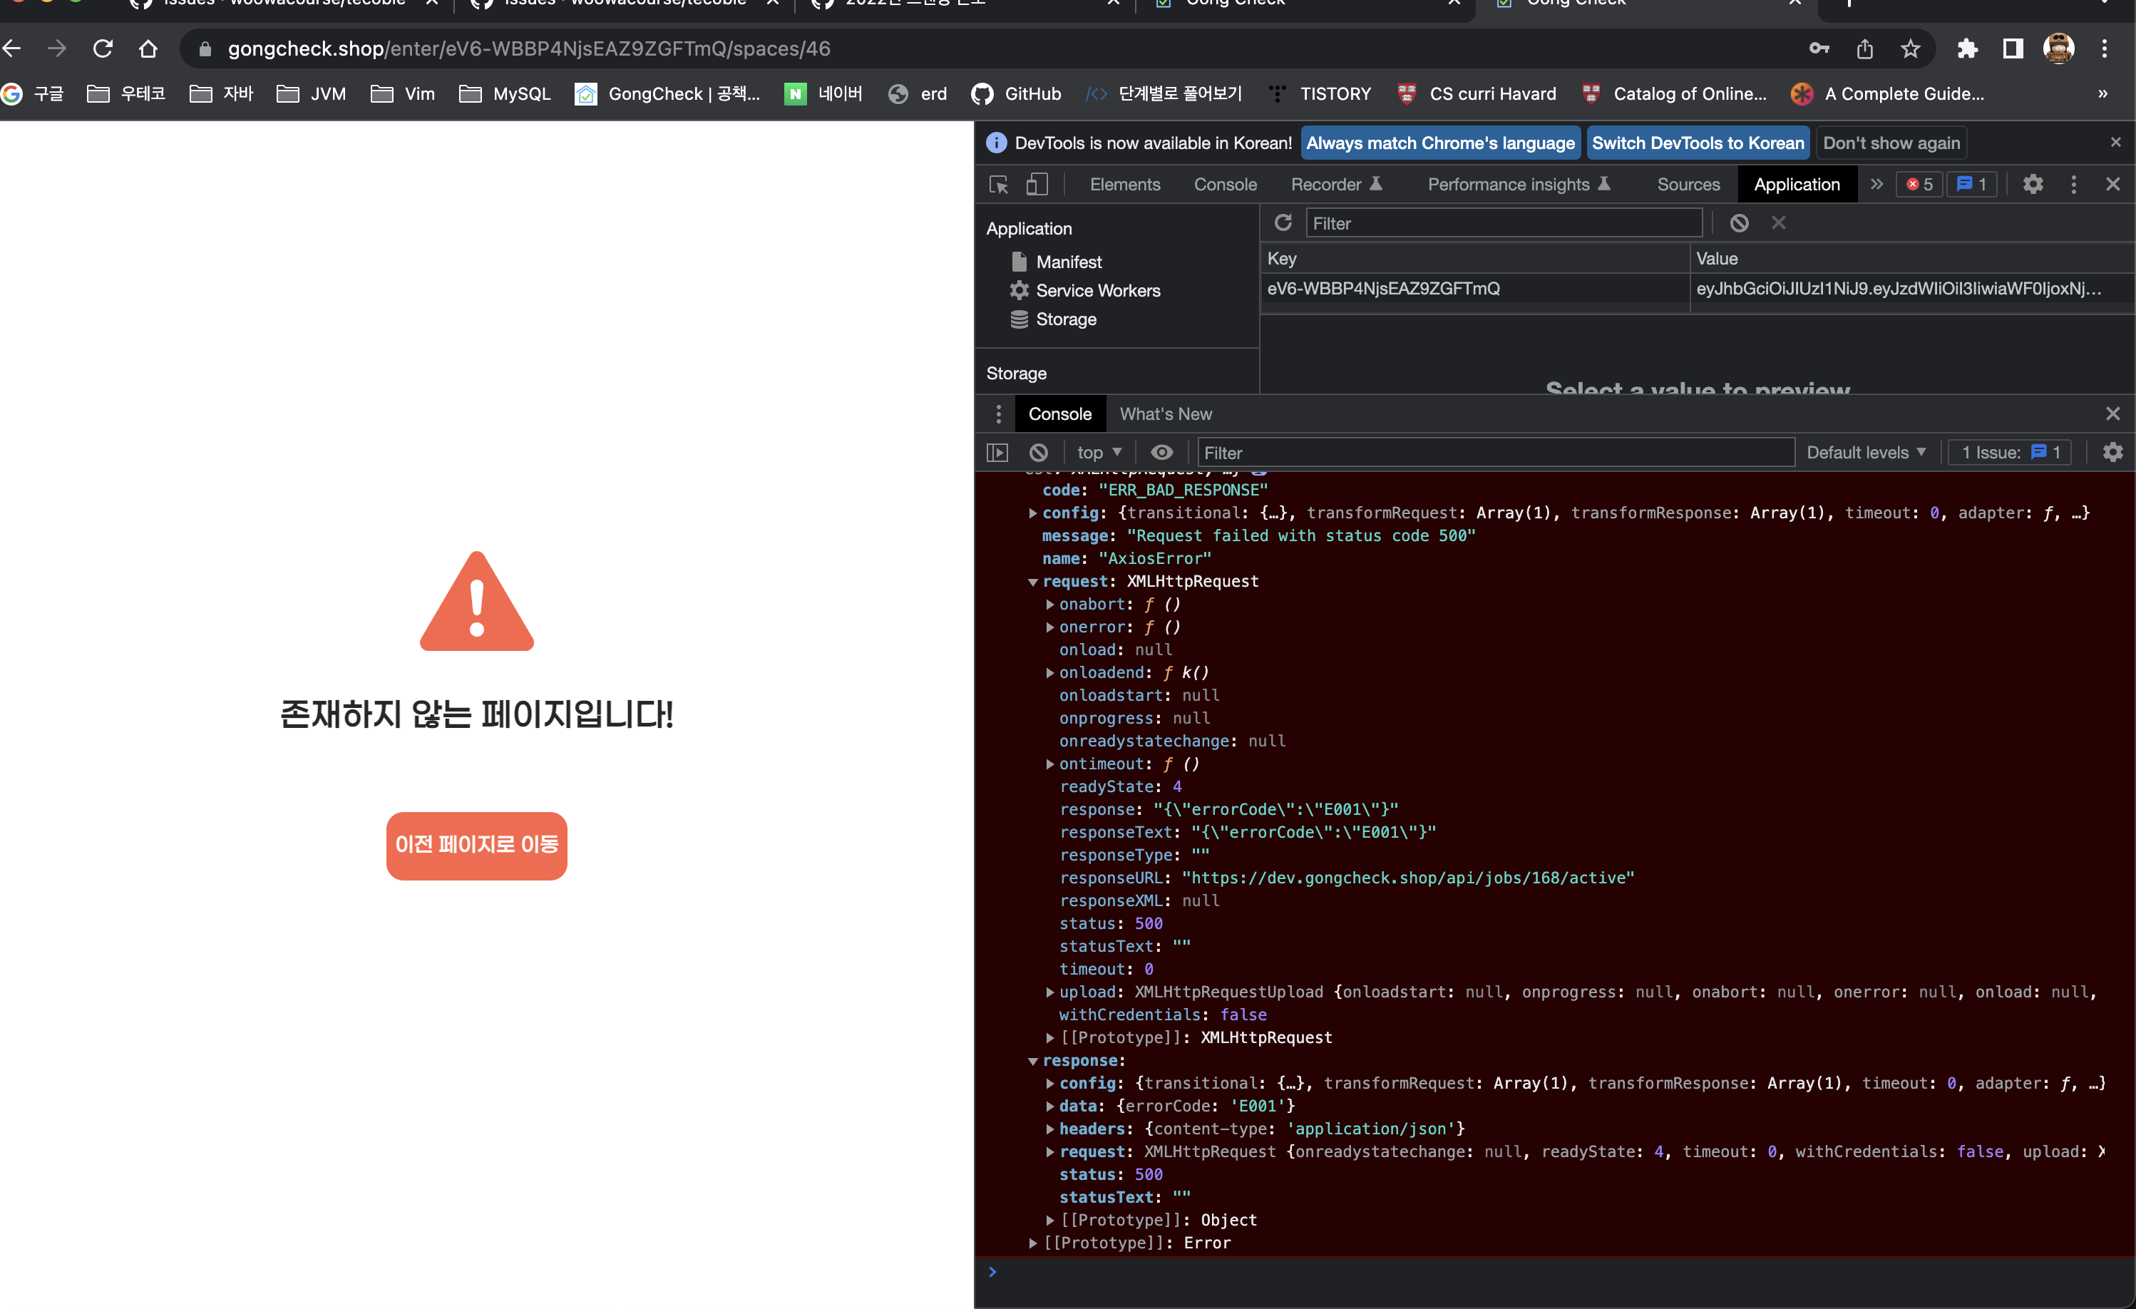Open the DevTools settings gear

click(x=2033, y=184)
